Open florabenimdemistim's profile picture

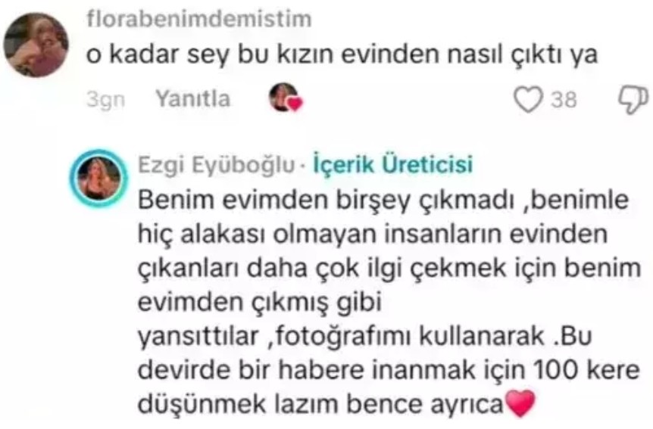(36, 45)
